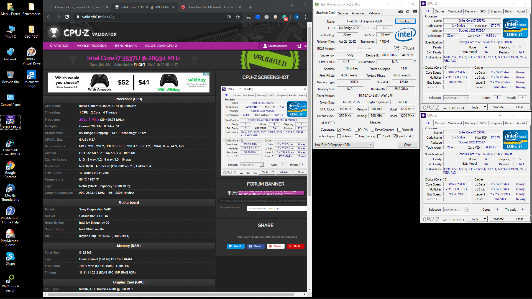Select Benchmarks folder on desktop
This screenshot has height=299, width=532.
31,9
